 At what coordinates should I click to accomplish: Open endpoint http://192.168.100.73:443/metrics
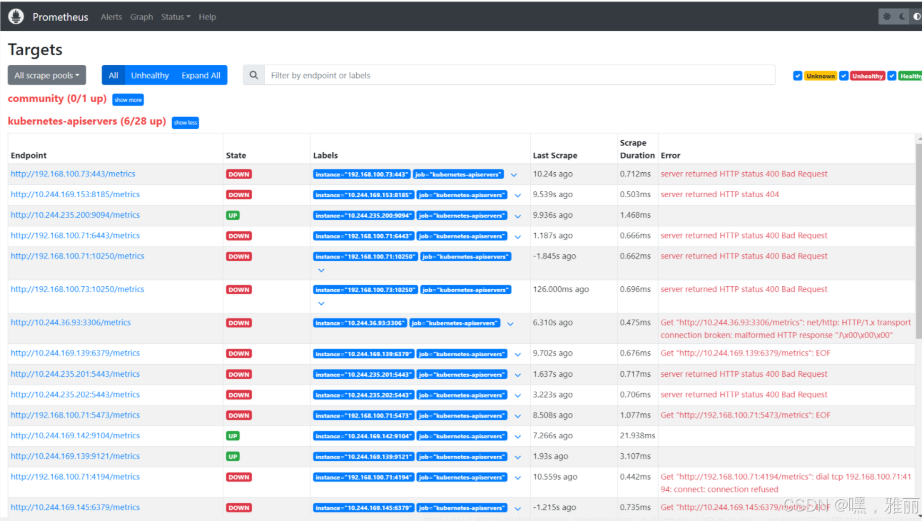click(73, 174)
